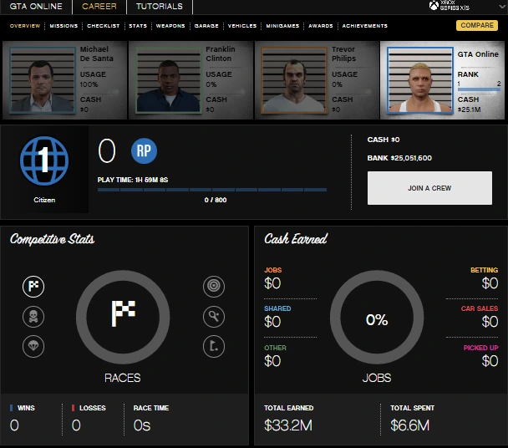Click the LOSSES stat label
508x448 pixels.
(93, 408)
